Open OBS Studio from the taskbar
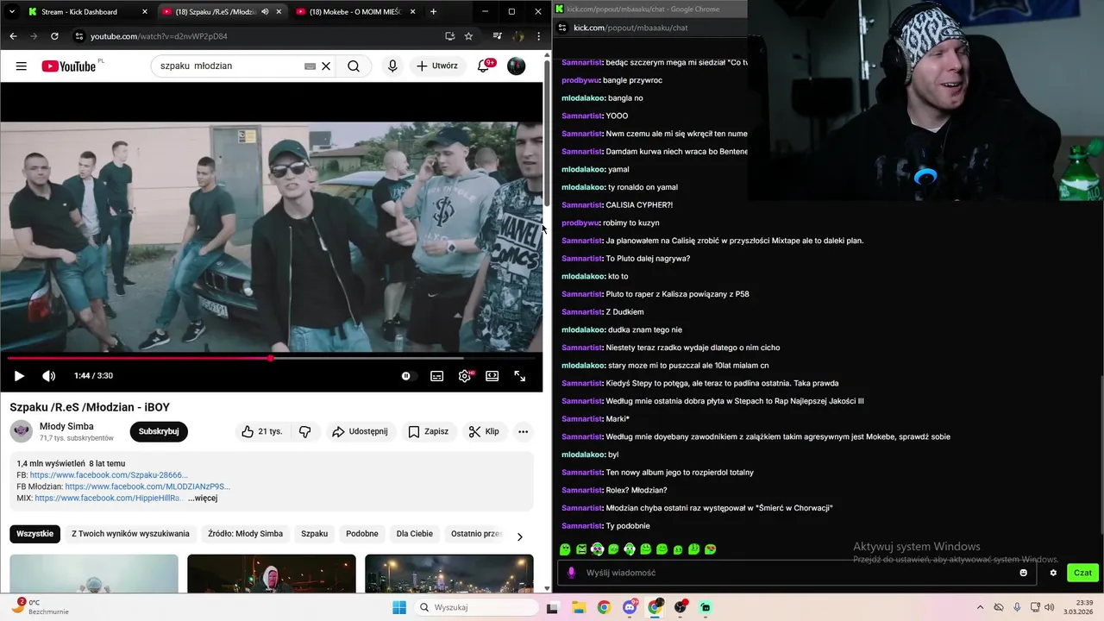 click(x=681, y=607)
